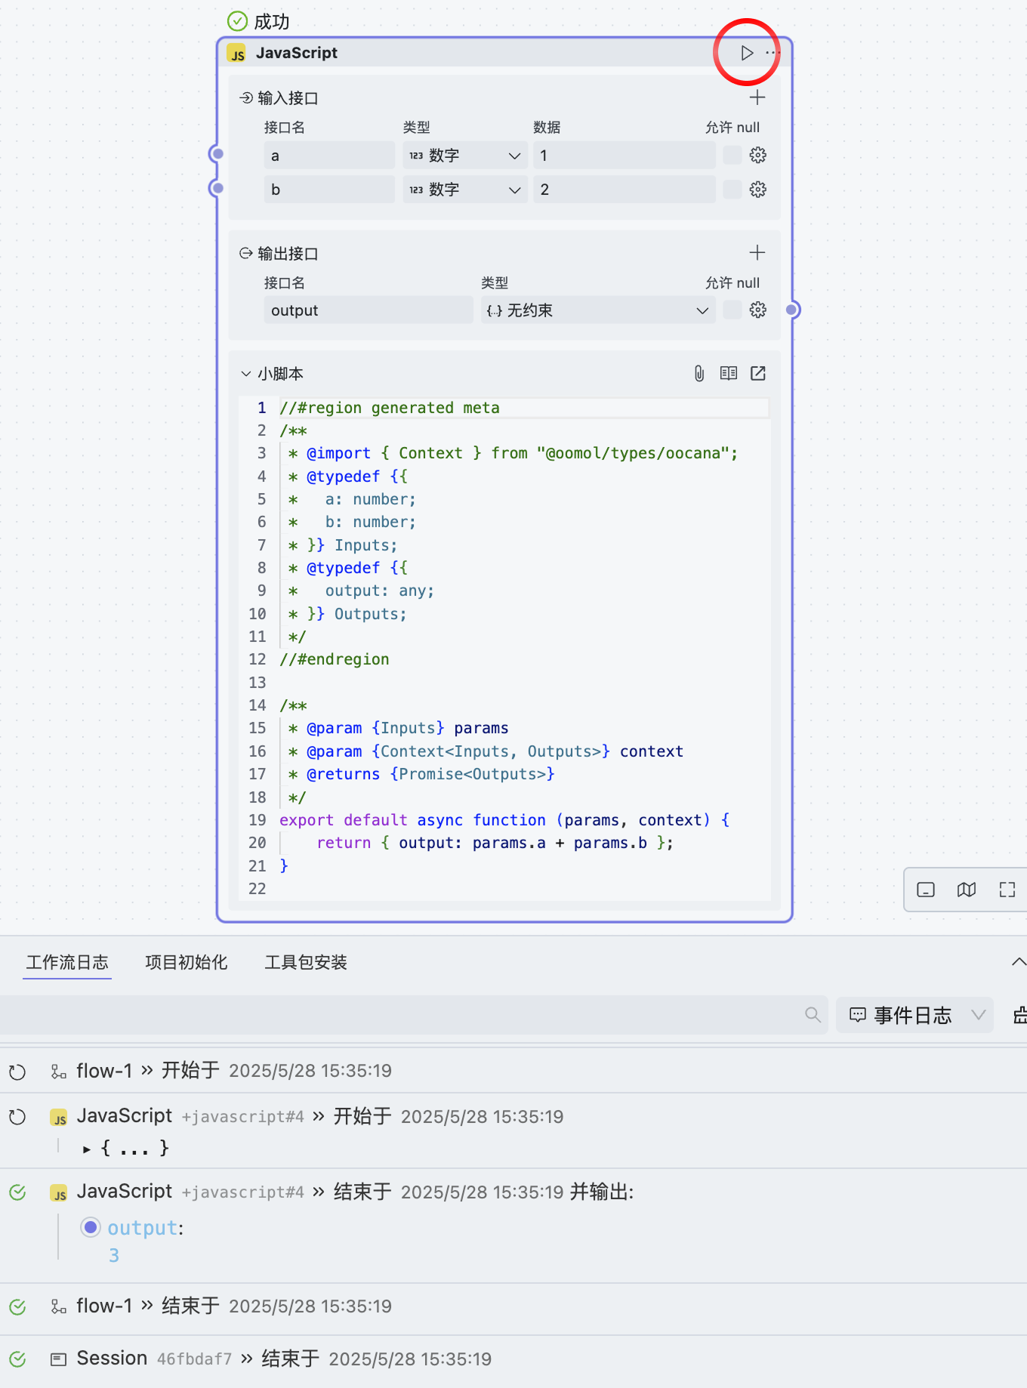1027x1388 pixels.
Task: Open the output type dropdown showing 无约束
Action: point(598,310)
